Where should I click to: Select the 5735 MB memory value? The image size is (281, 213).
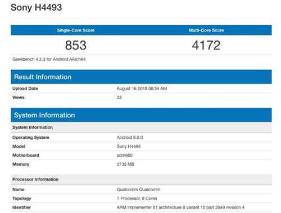coord(125,164)
